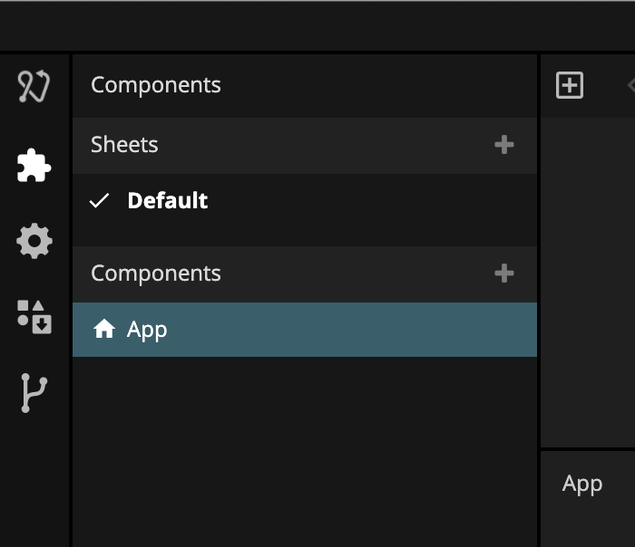
Task: Add a new sheet with Sheets plus
Action: tap(504, 145)
